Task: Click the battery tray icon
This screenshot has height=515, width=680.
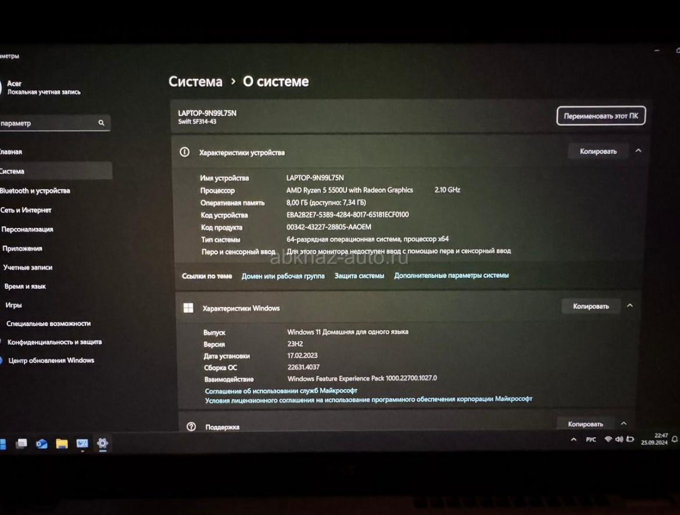Action: tap(630, 439)
